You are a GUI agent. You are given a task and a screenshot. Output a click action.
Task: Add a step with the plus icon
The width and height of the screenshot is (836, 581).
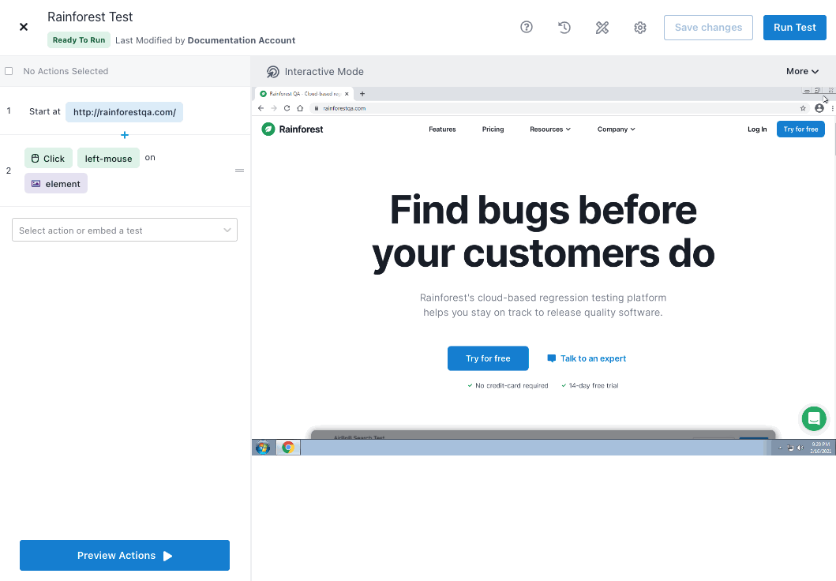tap(124, 135)
